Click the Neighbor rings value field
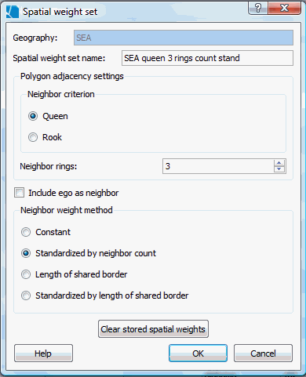306x377 pixels. click(218, 166)
